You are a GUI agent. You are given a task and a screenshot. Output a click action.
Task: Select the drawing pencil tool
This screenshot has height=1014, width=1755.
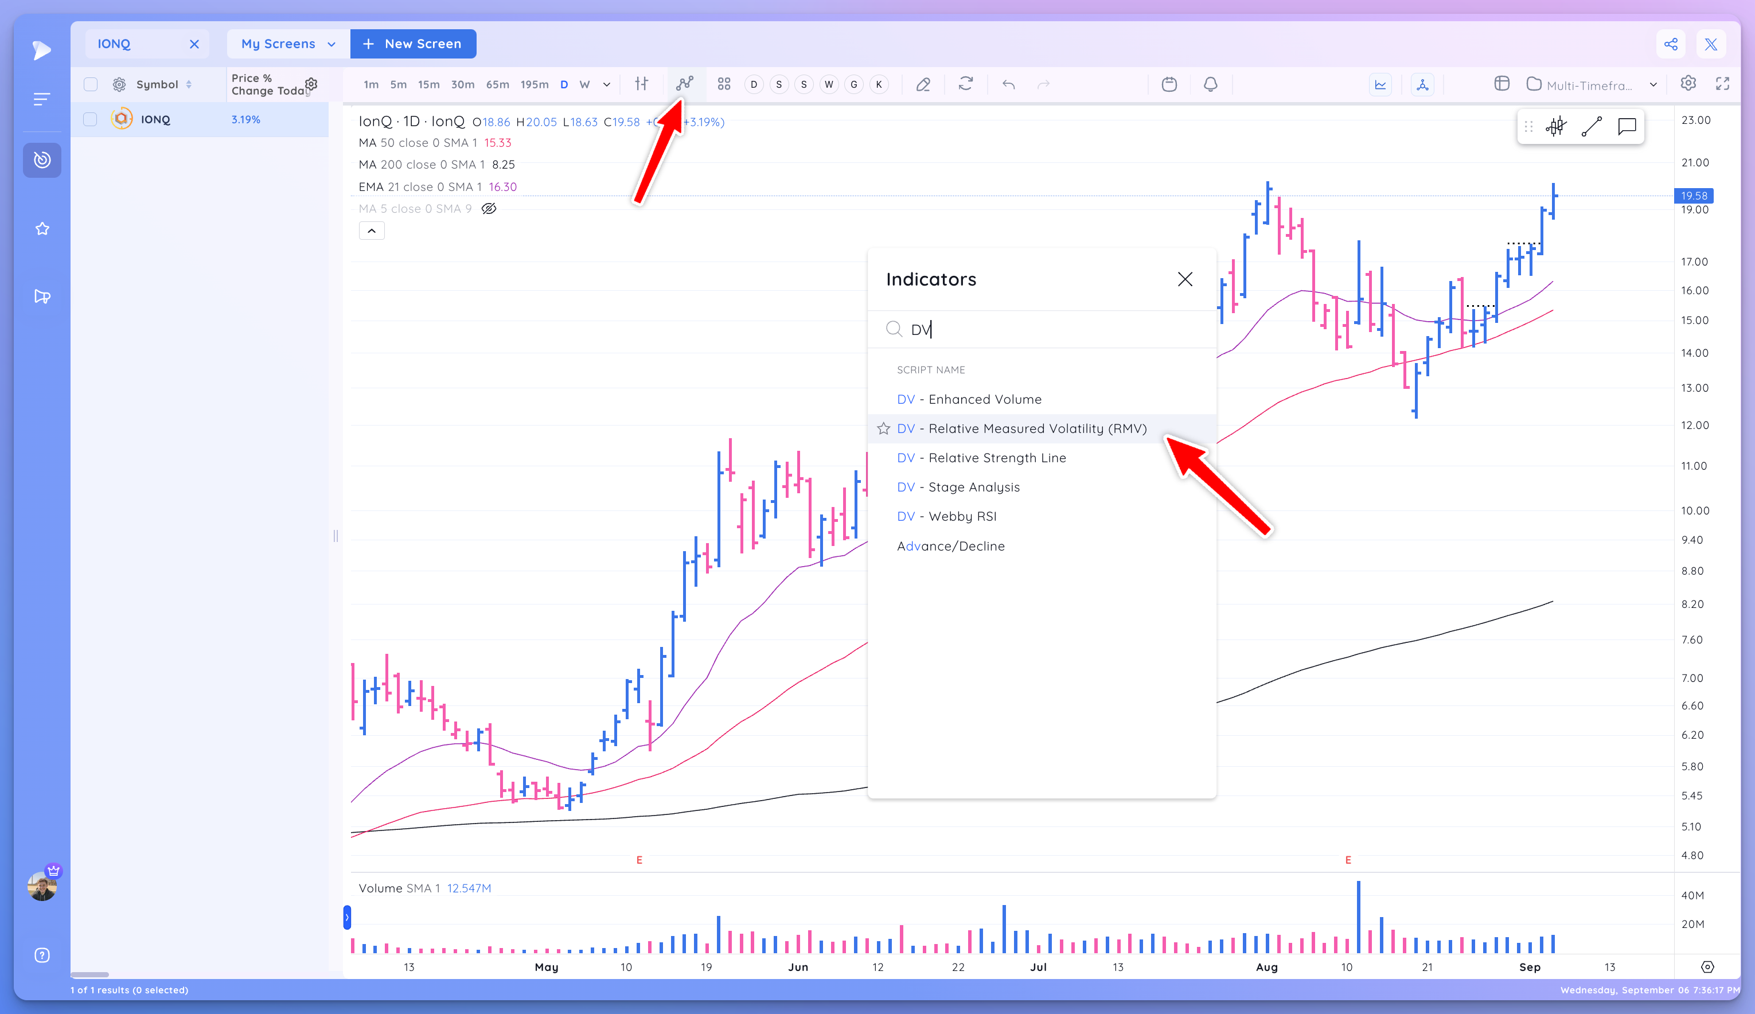tap(923, 84)
